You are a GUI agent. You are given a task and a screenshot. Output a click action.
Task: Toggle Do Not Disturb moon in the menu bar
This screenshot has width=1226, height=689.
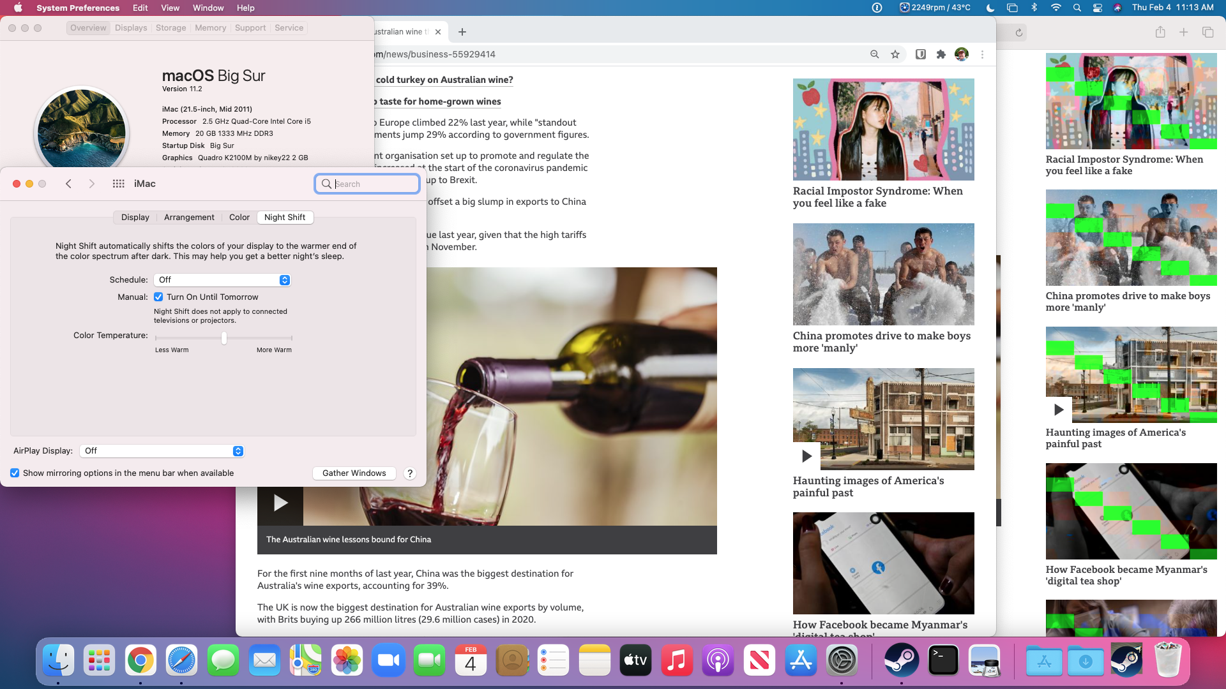[x=990, y=8]
